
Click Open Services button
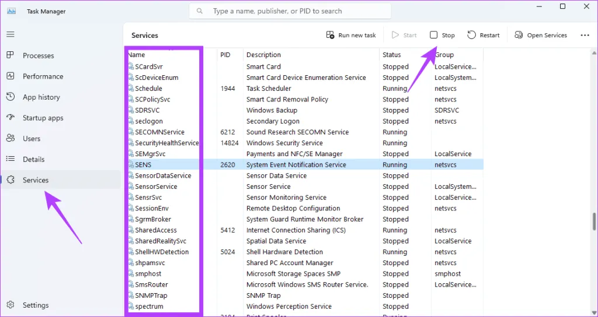[541, 35]
